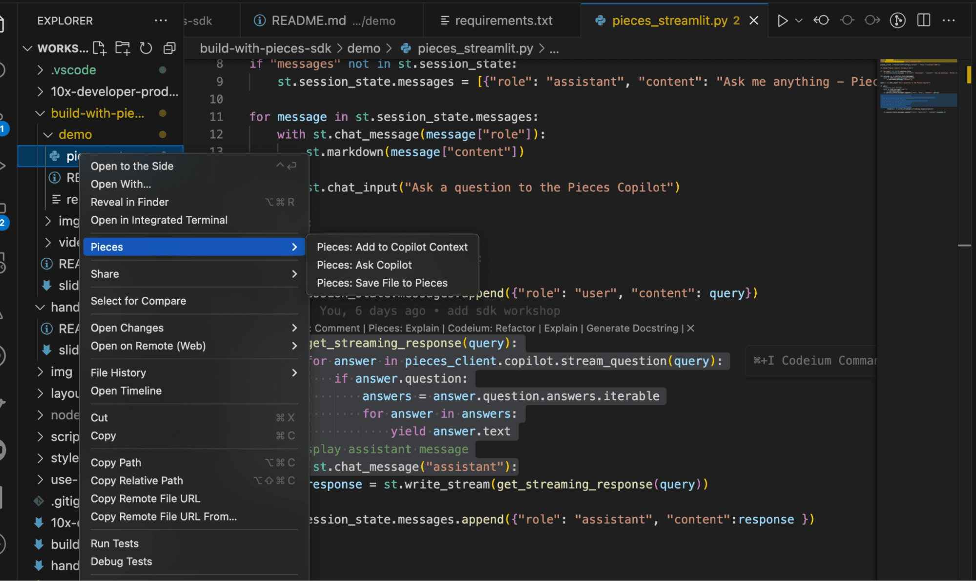Select "Pieces: Ask Copilot" from the submenu
The width and height of the screenshot is (976, 581).
(x=364, y=265)
